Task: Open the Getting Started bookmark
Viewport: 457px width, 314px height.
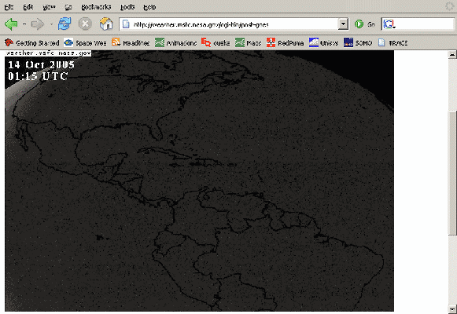Action: [31, 42]
